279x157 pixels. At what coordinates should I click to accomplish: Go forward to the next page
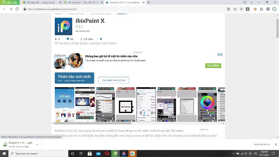tap(11, 9)
